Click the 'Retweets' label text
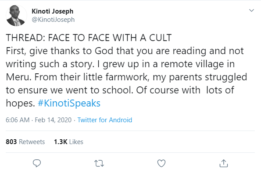Viewport: 261px width, 172px height. click(32, 142)
